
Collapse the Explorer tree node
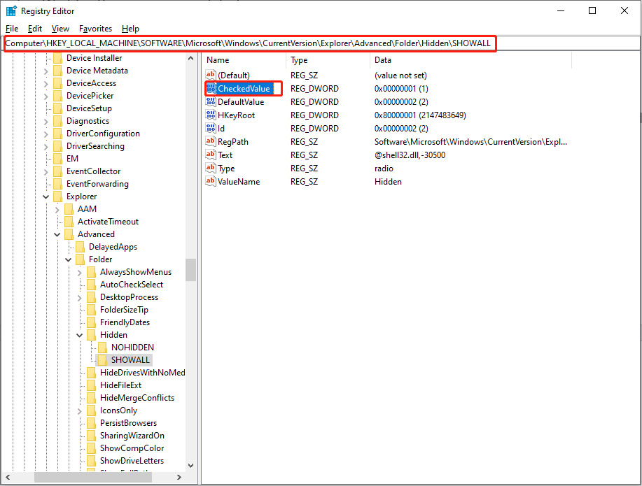46,196
